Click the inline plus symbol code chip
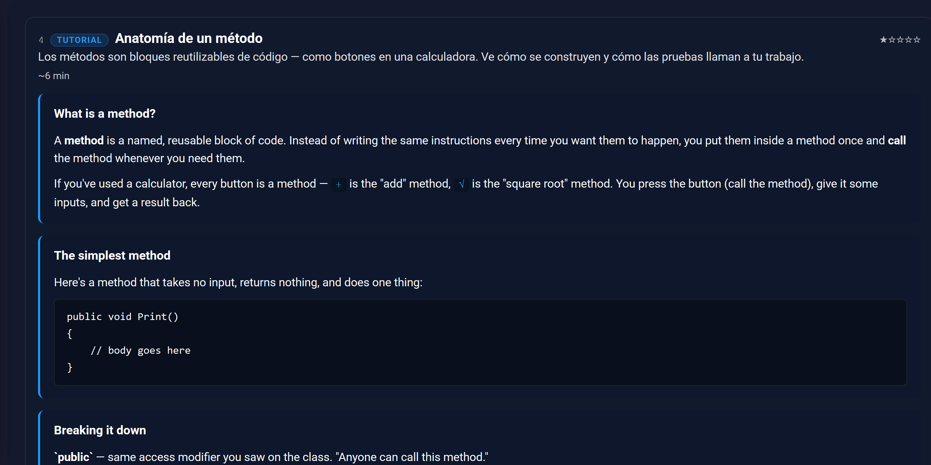 point(338,185)
